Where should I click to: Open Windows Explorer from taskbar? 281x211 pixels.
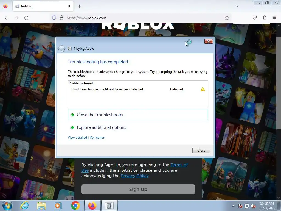(x=41, y=206)
